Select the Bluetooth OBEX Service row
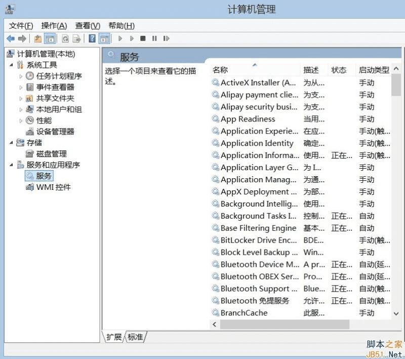This screenshot has width=405, height=359. point(301,276)
